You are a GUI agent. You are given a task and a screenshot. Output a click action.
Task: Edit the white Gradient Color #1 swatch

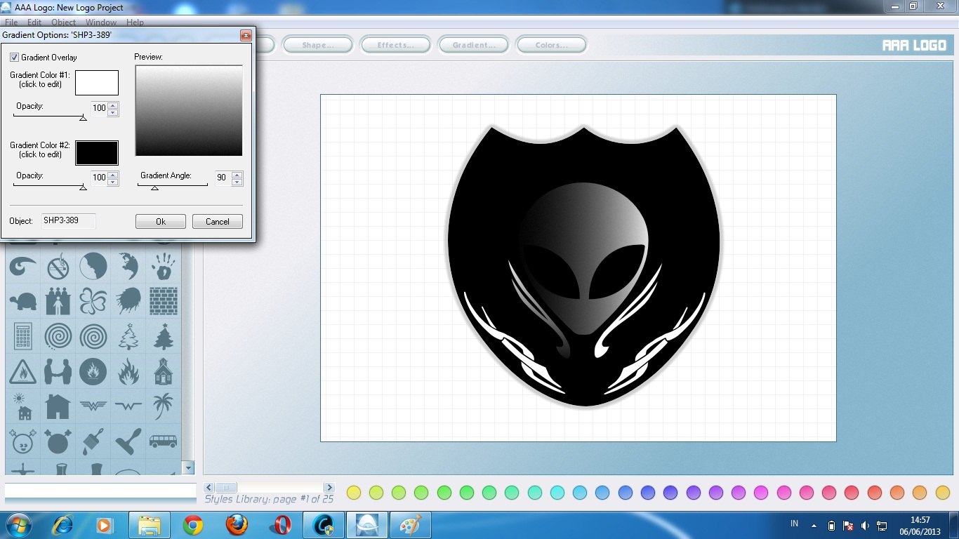97,83
